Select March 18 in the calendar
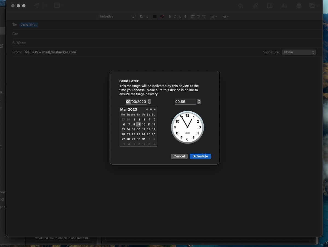The height and width of the screenshot is (247, 328). coord(148,130)
